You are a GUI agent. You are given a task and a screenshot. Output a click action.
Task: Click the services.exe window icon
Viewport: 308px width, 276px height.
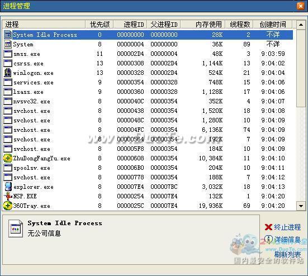coord(8,82)
